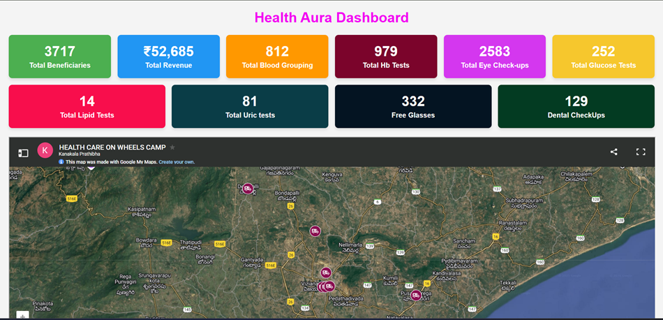Open the Free Glasses card

click(x=413, y=106)
